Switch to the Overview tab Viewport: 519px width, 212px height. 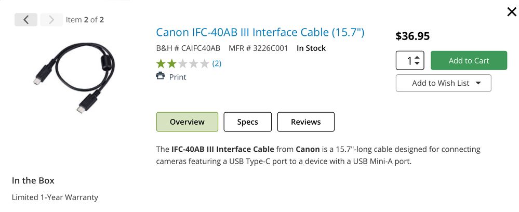(187, 122)
